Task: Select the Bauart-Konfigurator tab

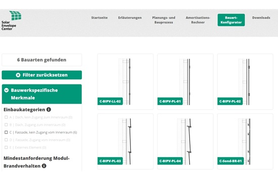Action: (231, 20)
